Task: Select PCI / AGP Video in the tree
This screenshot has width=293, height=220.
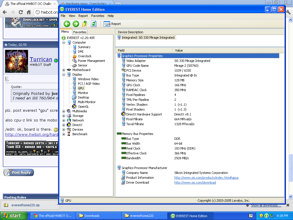Action: click(x=89, y=84)
